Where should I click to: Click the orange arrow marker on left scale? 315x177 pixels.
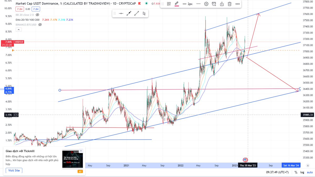[13, 50]
